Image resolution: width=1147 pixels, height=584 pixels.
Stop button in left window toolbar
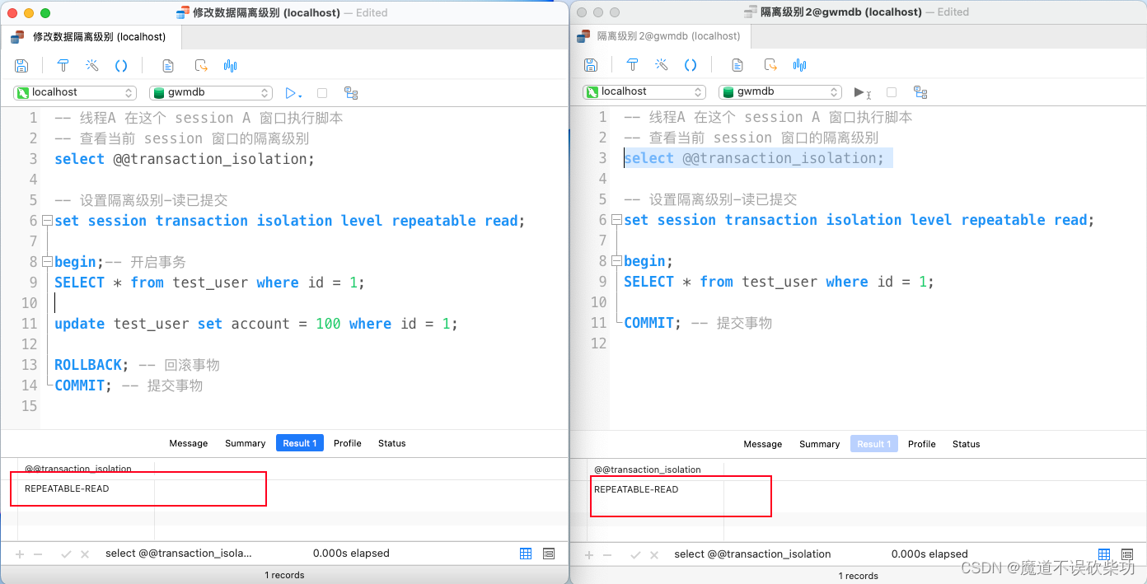coord(322,93)
